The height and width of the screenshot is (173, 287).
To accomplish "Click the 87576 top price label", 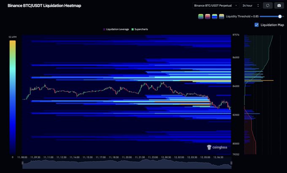I will 236,35.
